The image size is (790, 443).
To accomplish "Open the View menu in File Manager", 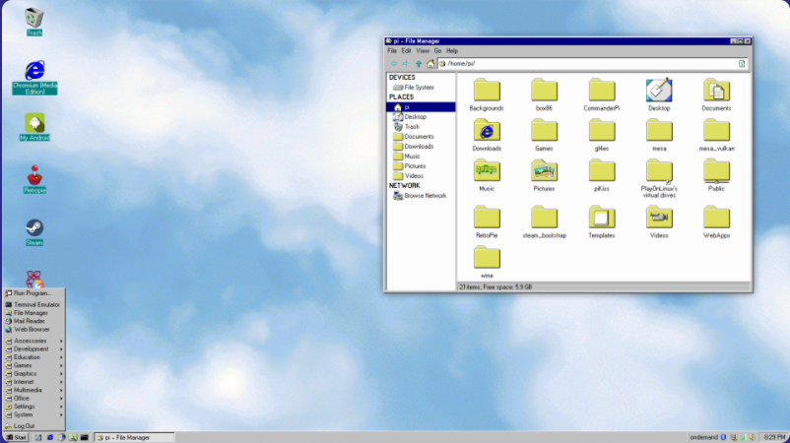I will tap(423, 50).
